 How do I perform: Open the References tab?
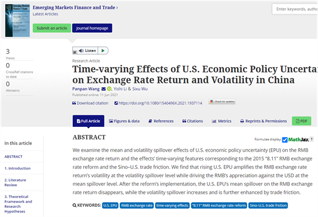[161, 121]
